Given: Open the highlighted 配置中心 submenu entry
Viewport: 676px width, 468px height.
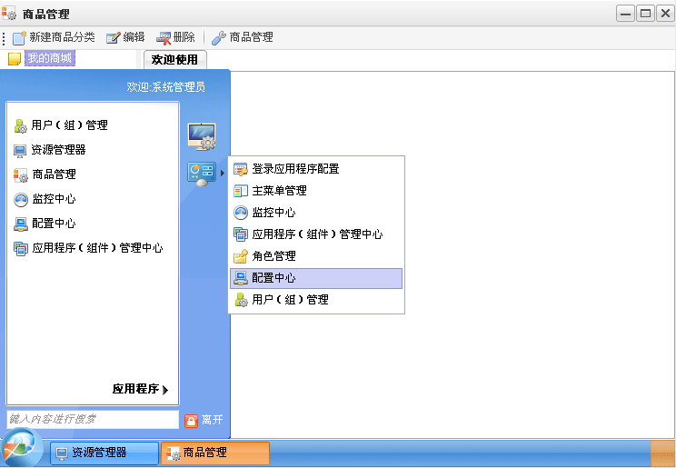Looking at the screenshot, I should click(316, 278).
